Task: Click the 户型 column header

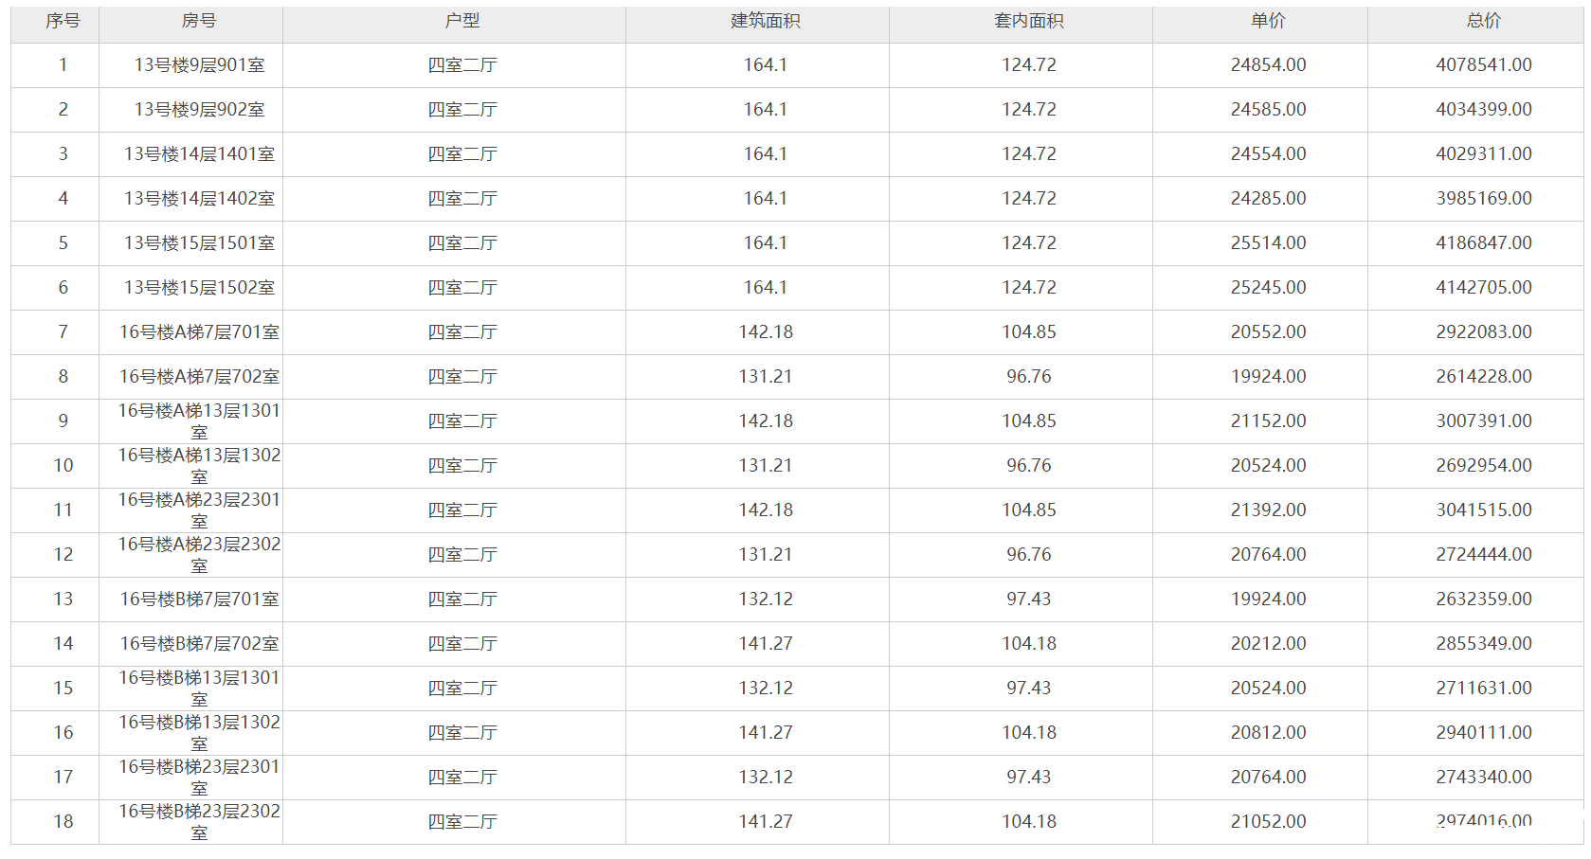Action: point(462,21)
